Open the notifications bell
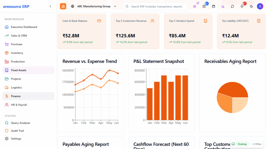 pos(242,6)
